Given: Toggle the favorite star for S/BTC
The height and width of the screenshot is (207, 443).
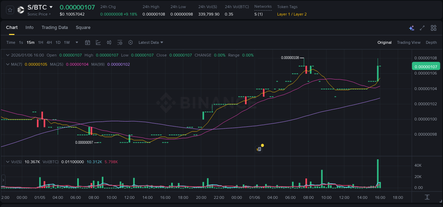Looking at the screenshot, I should tap(10, 10).
